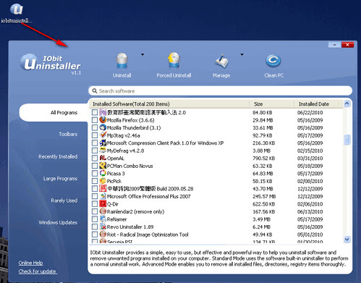
Task: Expand the Manage dropdown arrow
Action: pos(242,55)
